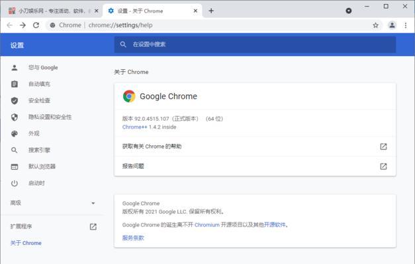Open the 开源软件 link
The width and height of the screenshot is (415, 264).
pyautogui.click(x=275, y=224)
